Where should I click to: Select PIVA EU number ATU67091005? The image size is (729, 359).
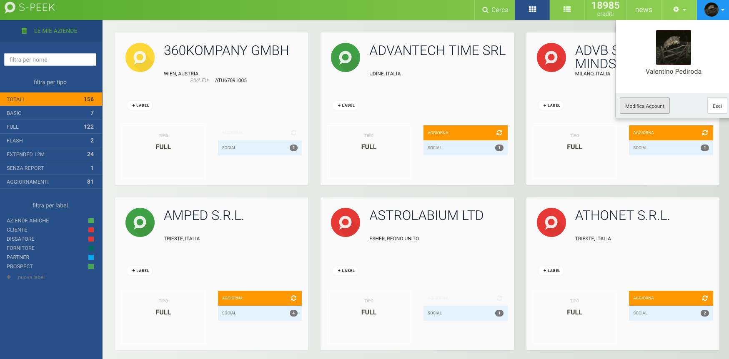click(x=231, y=80)
